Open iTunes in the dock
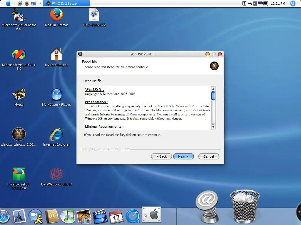The height and width of the screenshot is (225, 301). point(68,217)
